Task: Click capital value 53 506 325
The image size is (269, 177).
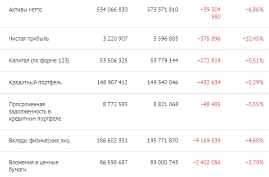Action: click(114, 61)
